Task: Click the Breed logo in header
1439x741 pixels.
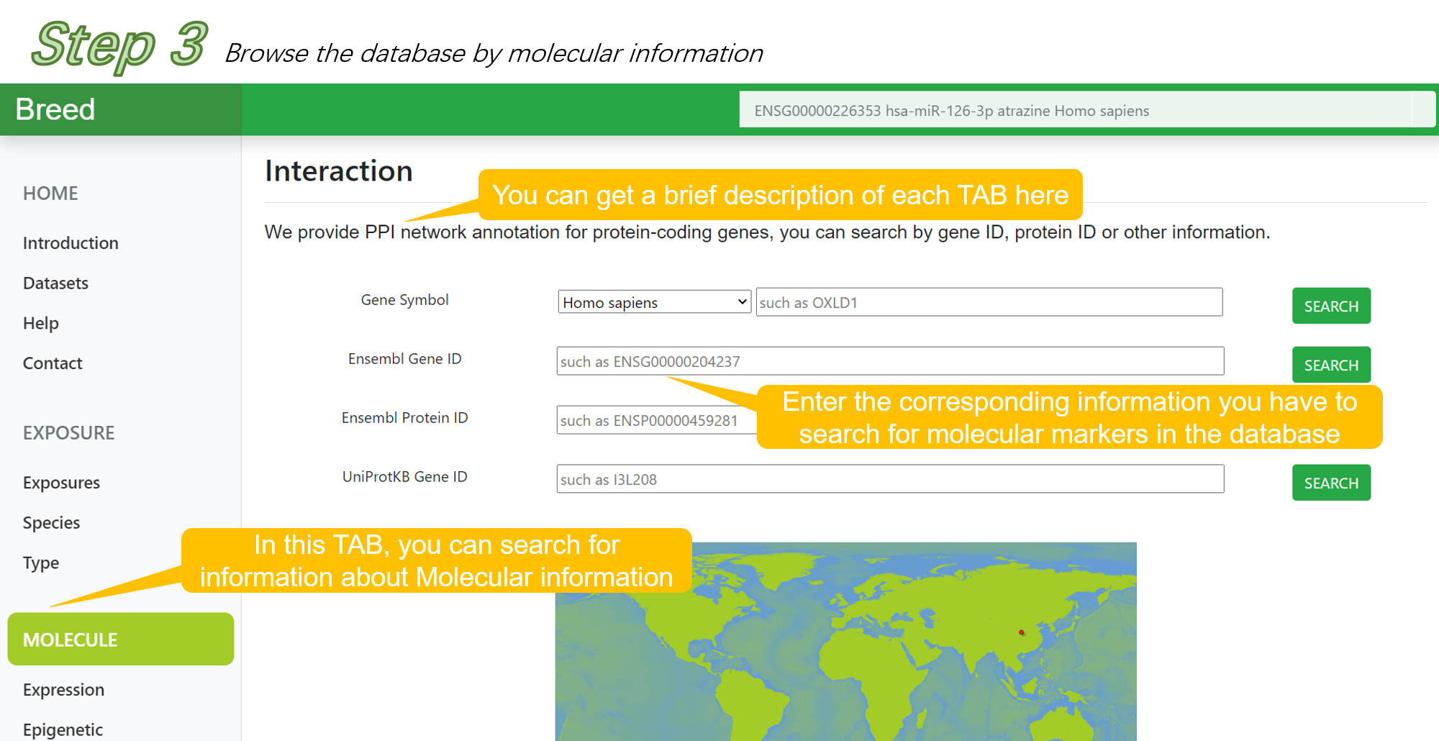Action: [55, 109]
